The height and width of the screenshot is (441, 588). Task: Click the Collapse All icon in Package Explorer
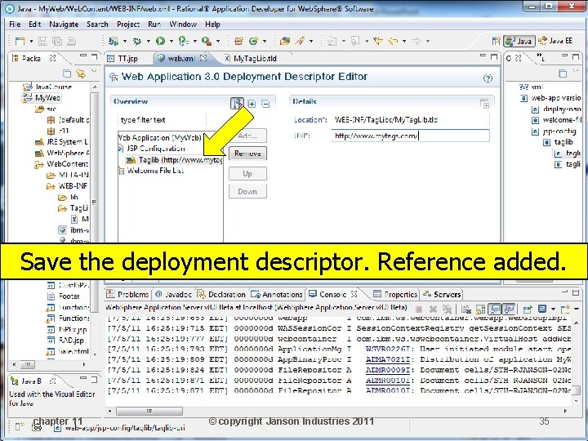pyautogui.click(x=67, y=73)
